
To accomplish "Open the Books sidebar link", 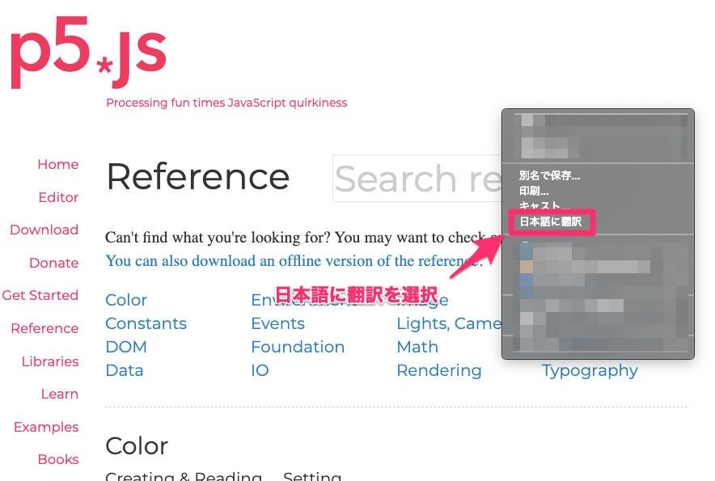I will [58, 460].
